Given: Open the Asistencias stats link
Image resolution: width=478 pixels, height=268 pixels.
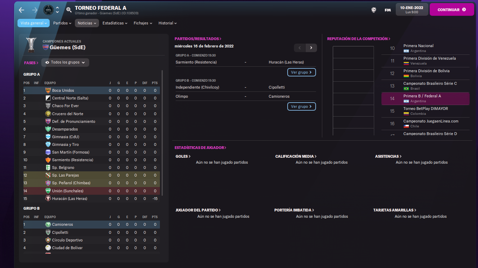Looking at the screenshot, I should [388, 156].
